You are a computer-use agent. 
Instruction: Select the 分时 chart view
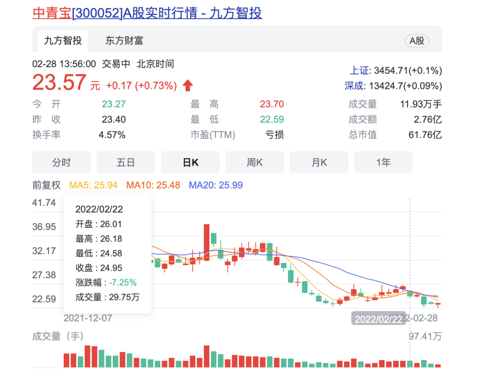[62, 163]
